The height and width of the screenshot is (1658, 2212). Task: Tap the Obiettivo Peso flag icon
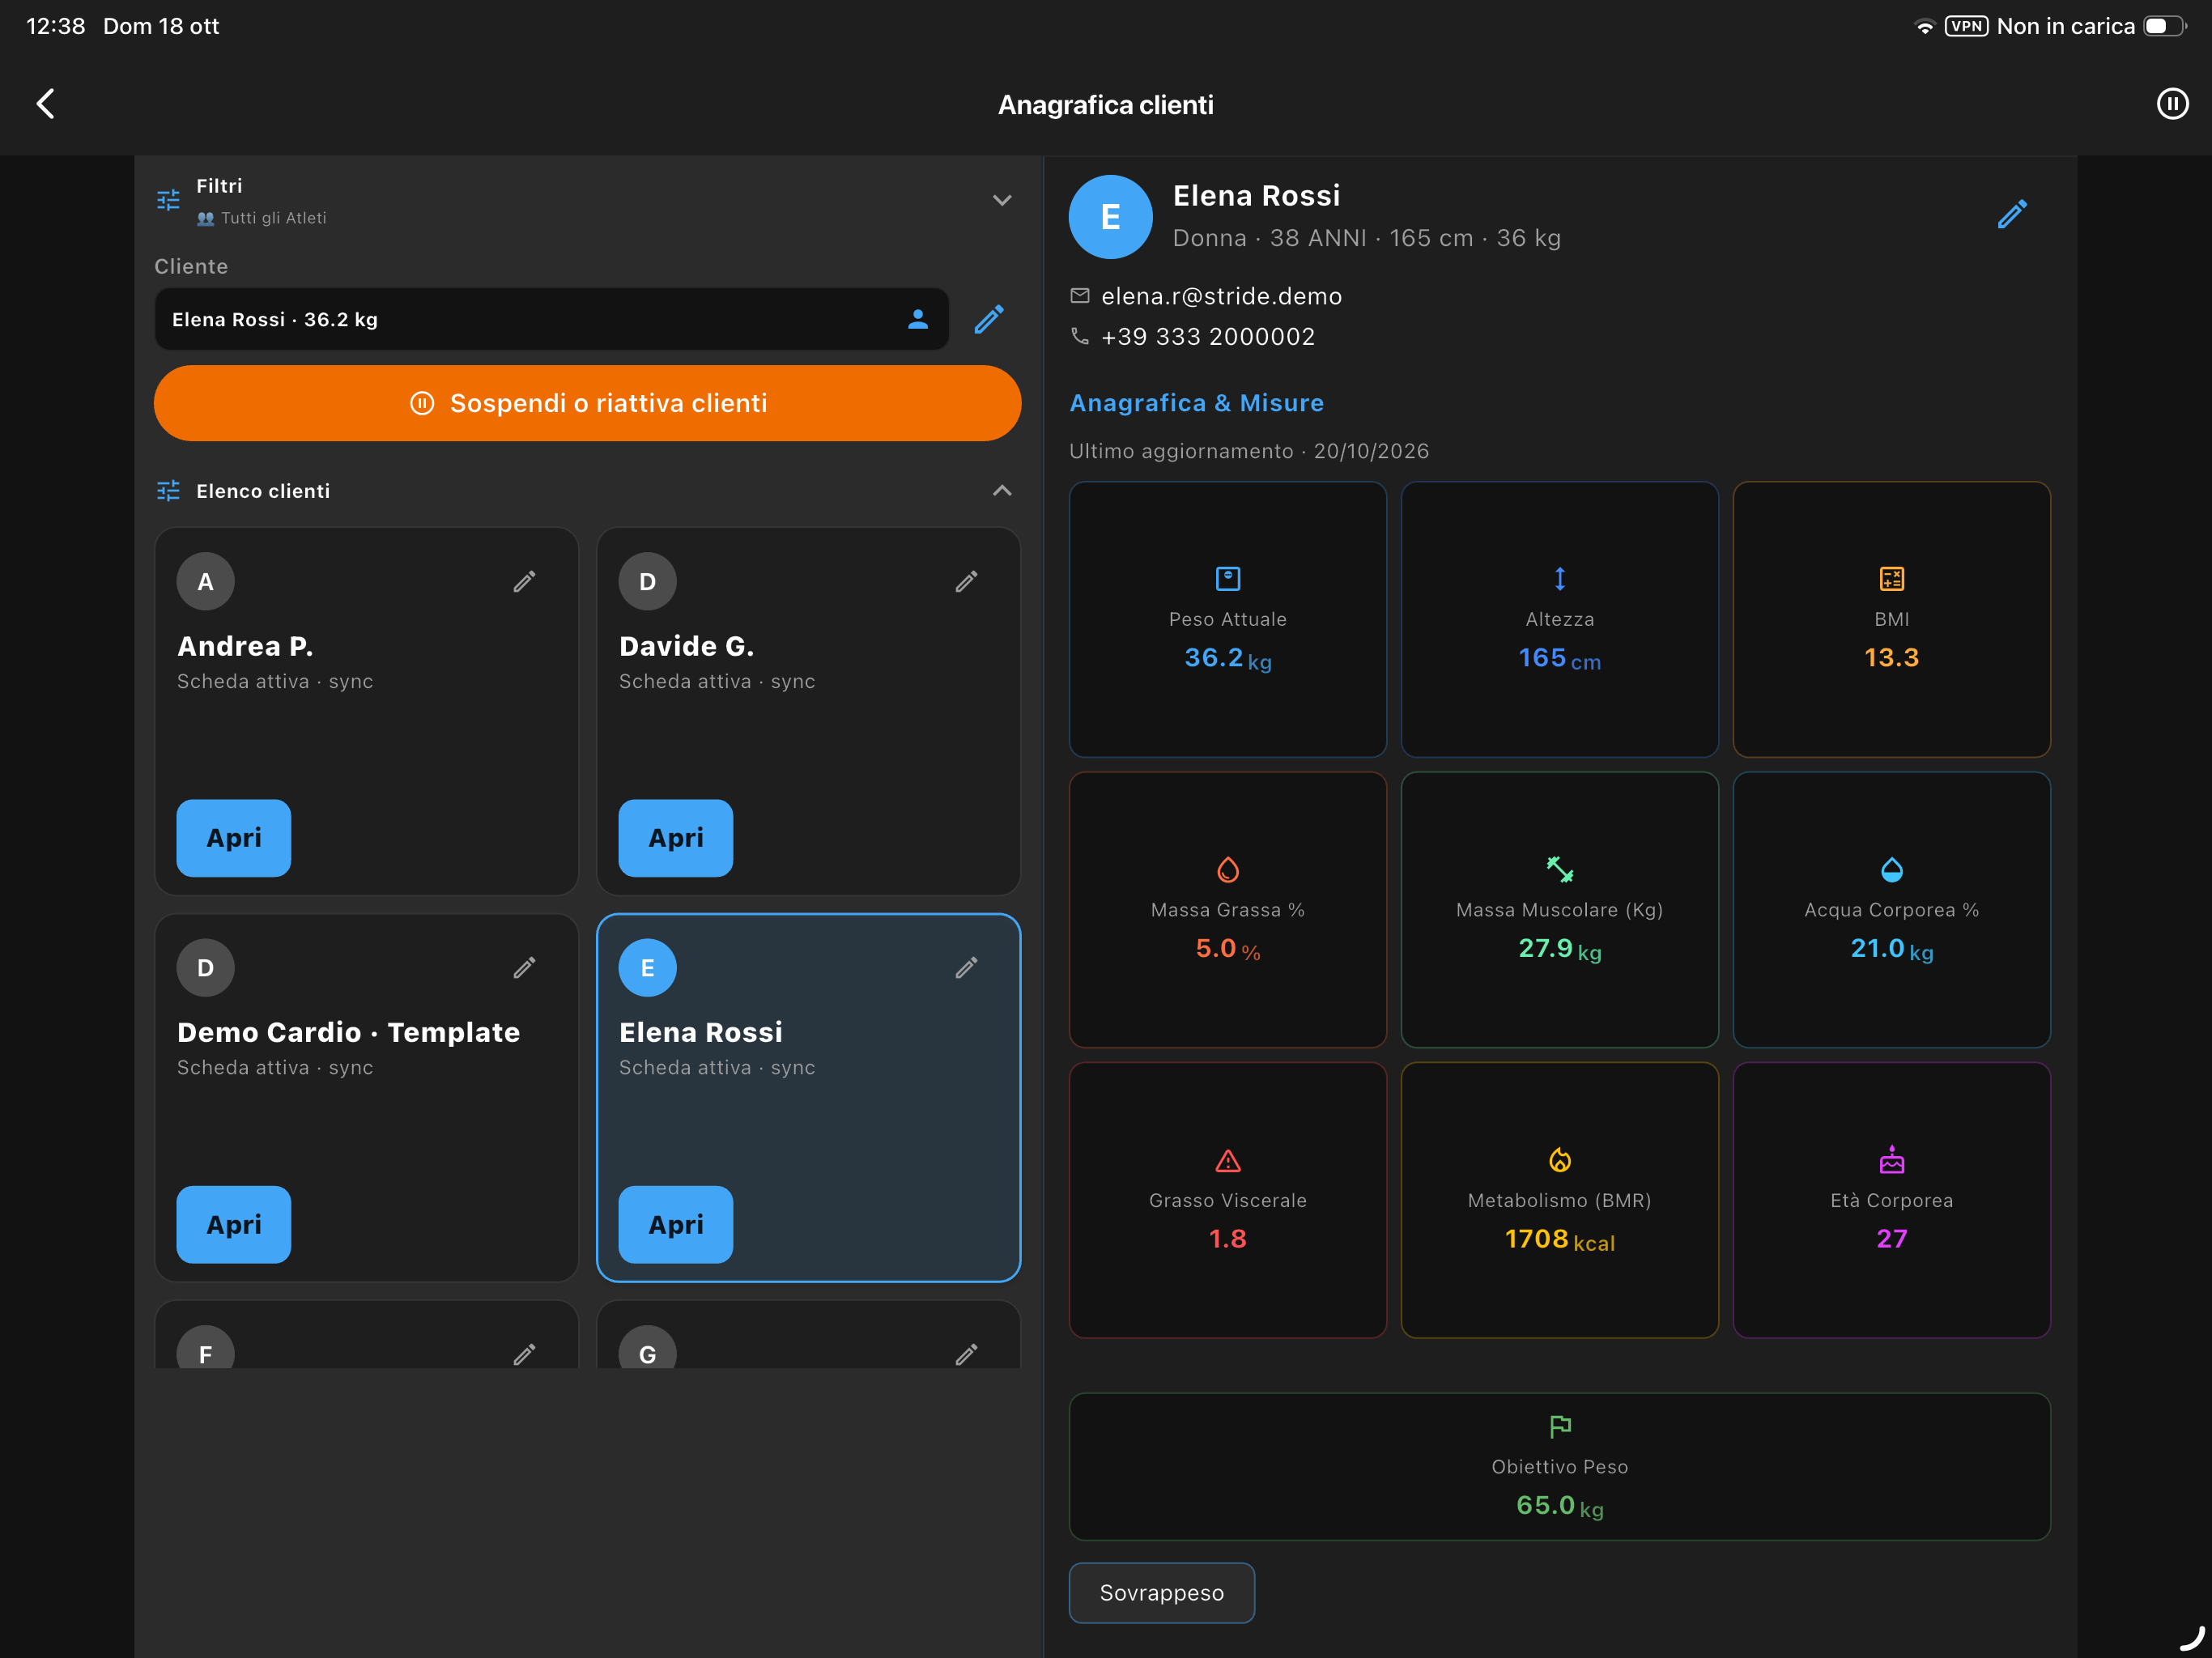coord(1559,1426)
